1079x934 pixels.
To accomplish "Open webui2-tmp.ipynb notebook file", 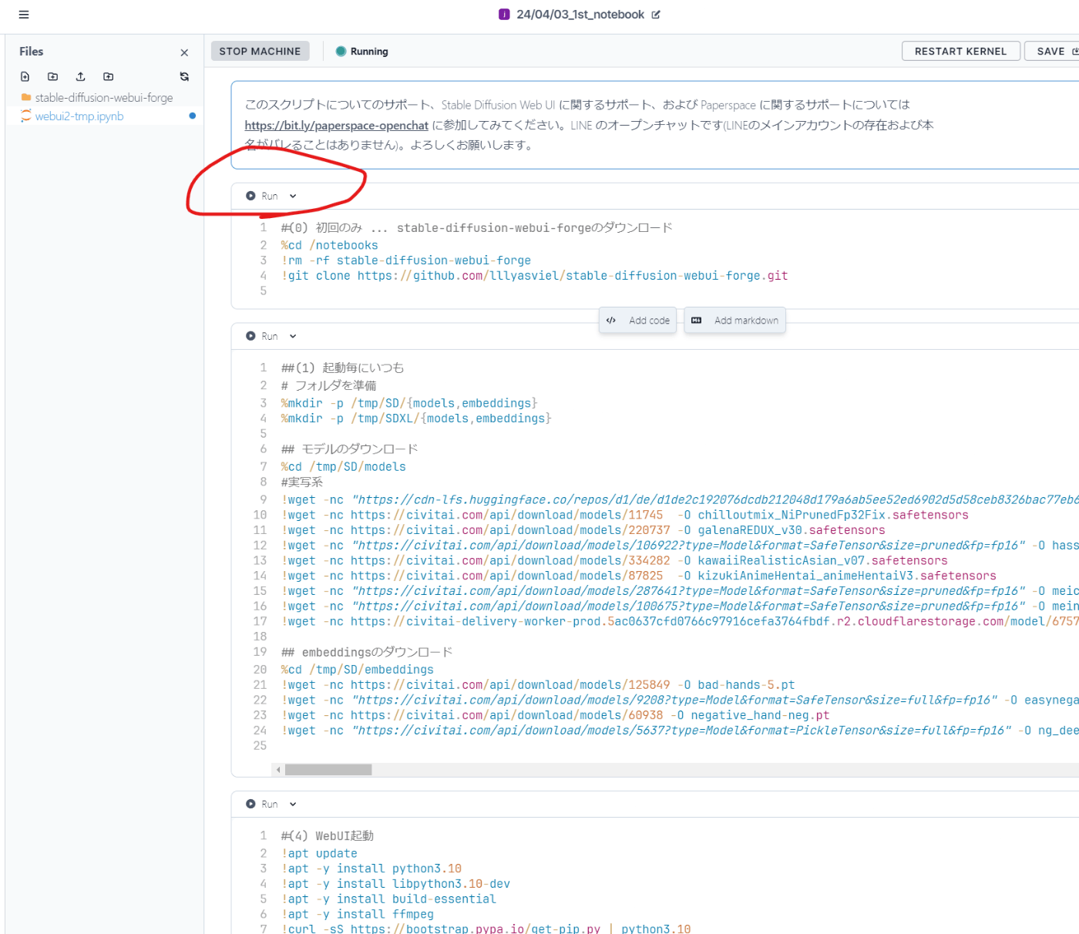I will tap(79, 116).
